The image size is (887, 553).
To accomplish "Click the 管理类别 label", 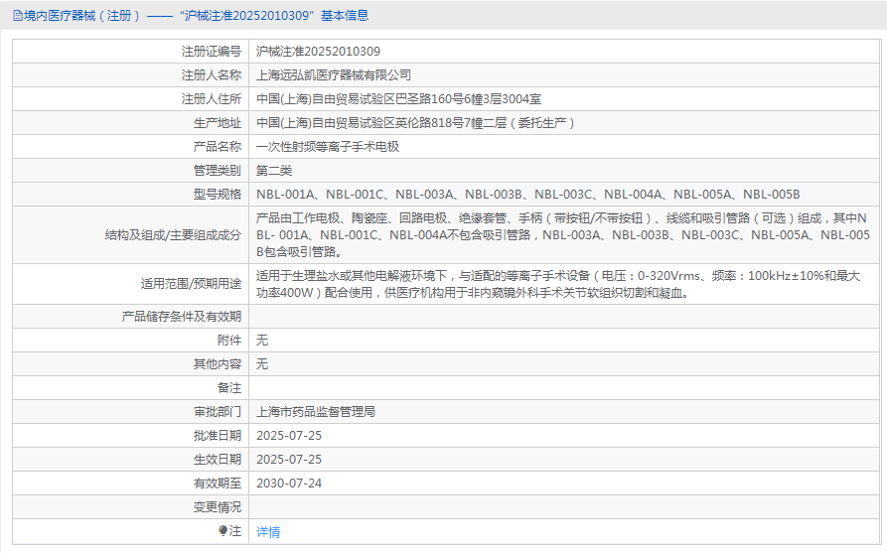I will (x=218, y=170).
